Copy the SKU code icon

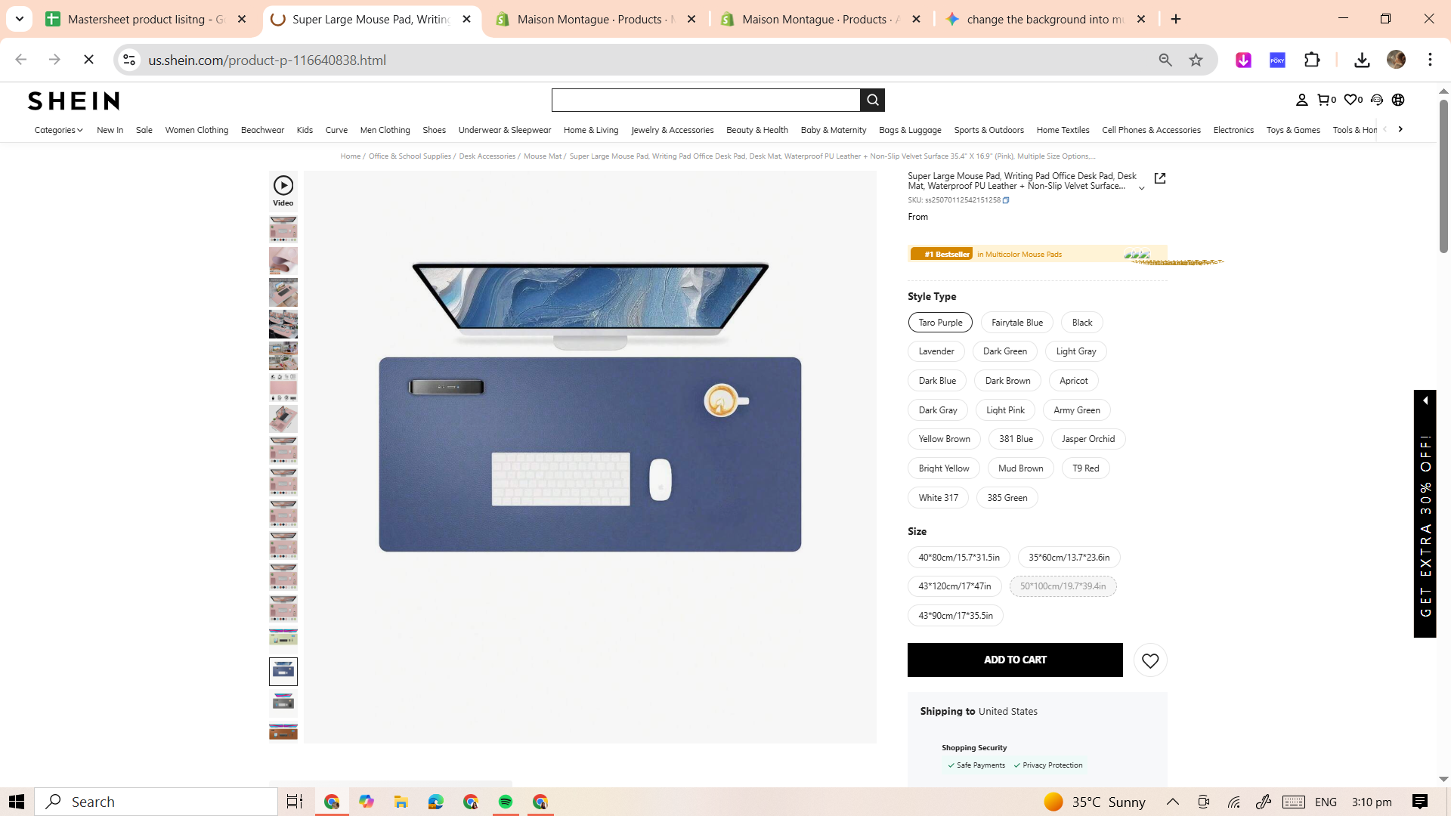tap(1006, 200)
